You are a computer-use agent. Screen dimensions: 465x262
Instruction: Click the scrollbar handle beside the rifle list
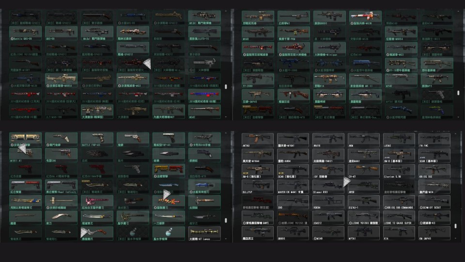[456, 226]
